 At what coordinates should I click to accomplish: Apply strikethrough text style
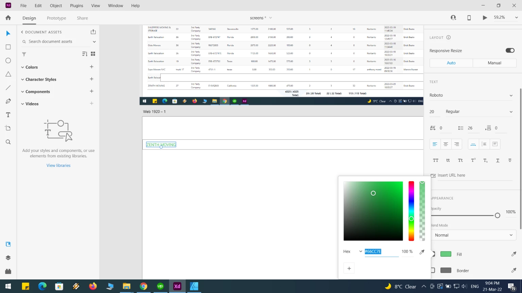tap(510, 160)
